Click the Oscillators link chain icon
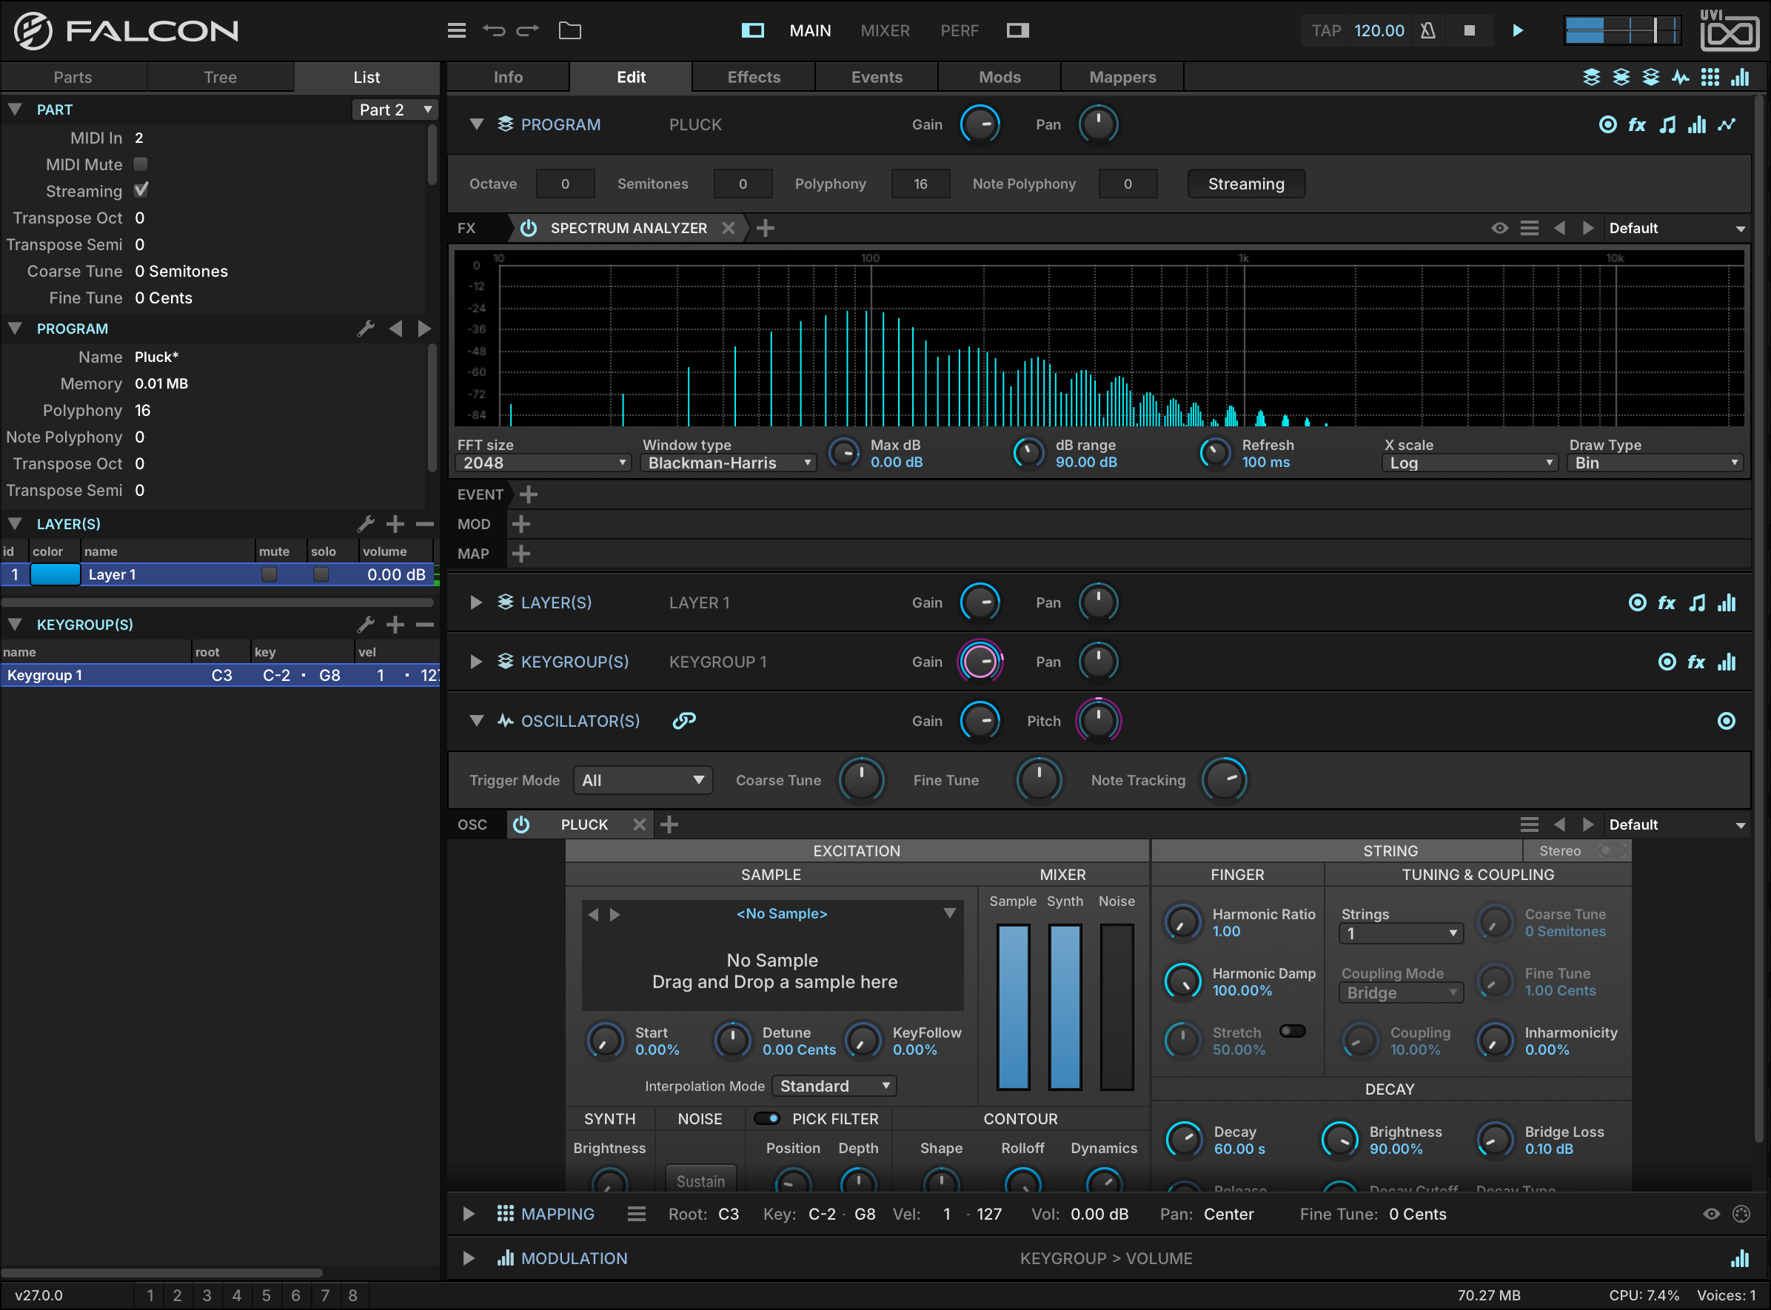 (683, 720)
